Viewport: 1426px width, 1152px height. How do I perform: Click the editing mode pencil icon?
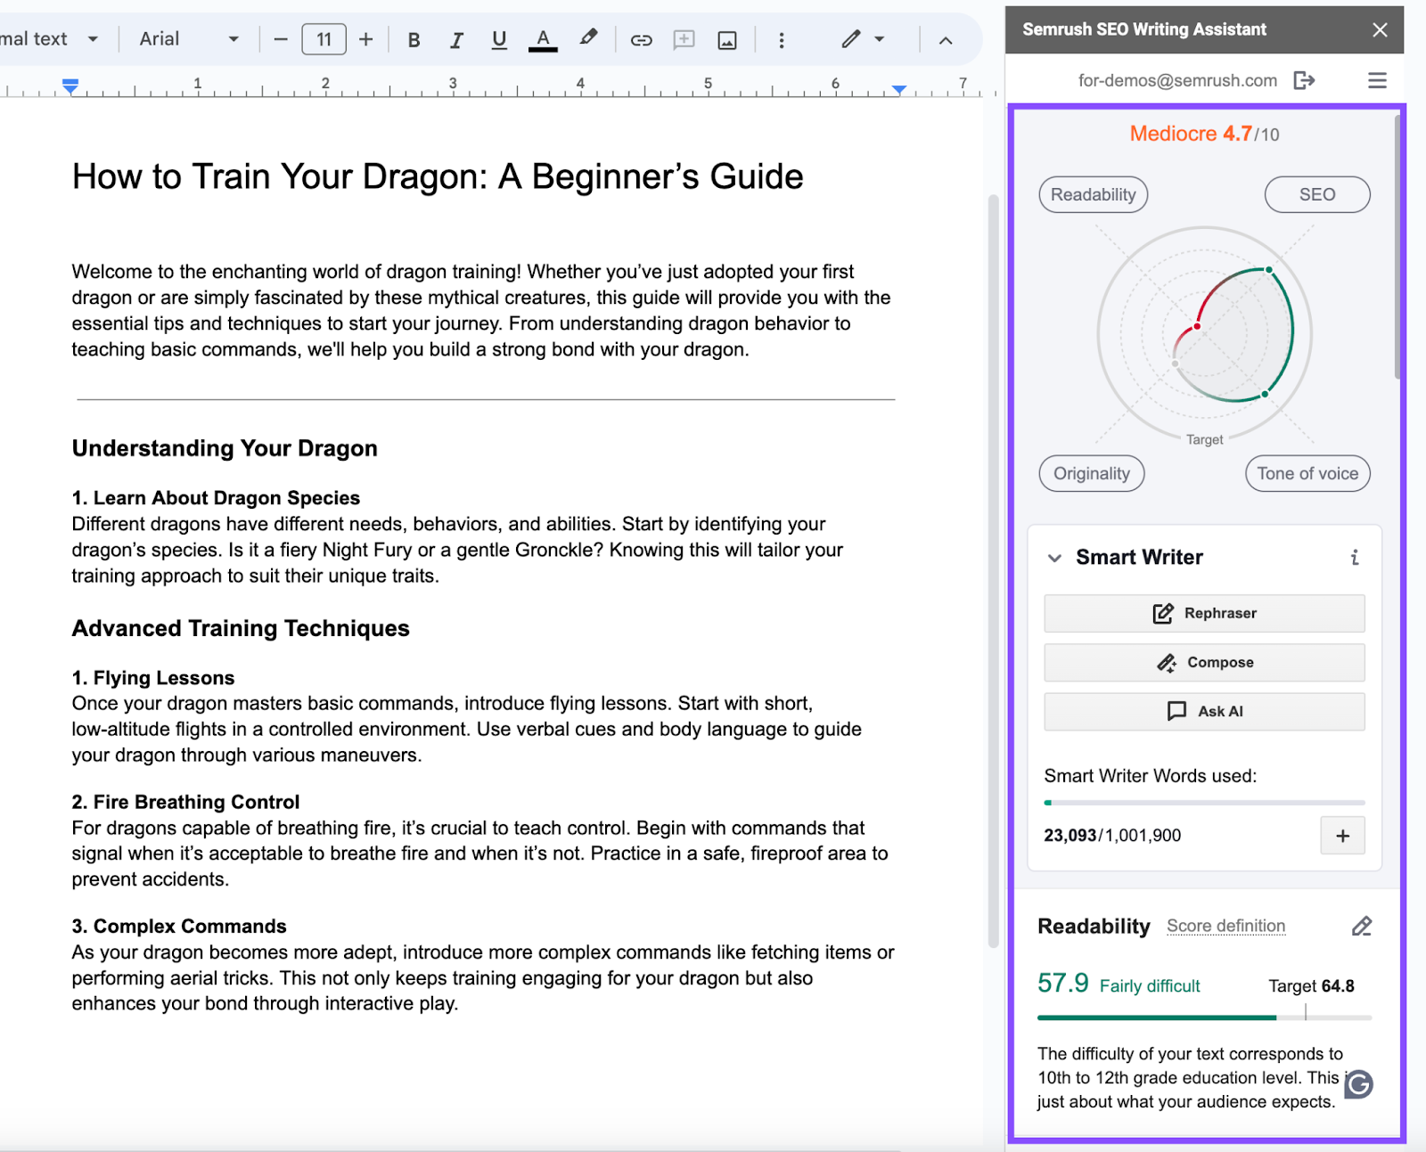(851, 39)
